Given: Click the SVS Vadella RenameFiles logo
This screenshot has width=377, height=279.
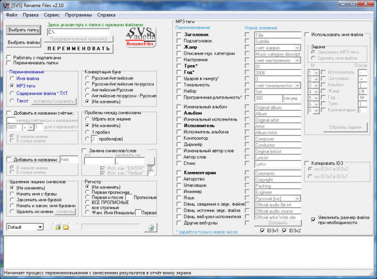Looking at the screenshot, I should point(141,37).
